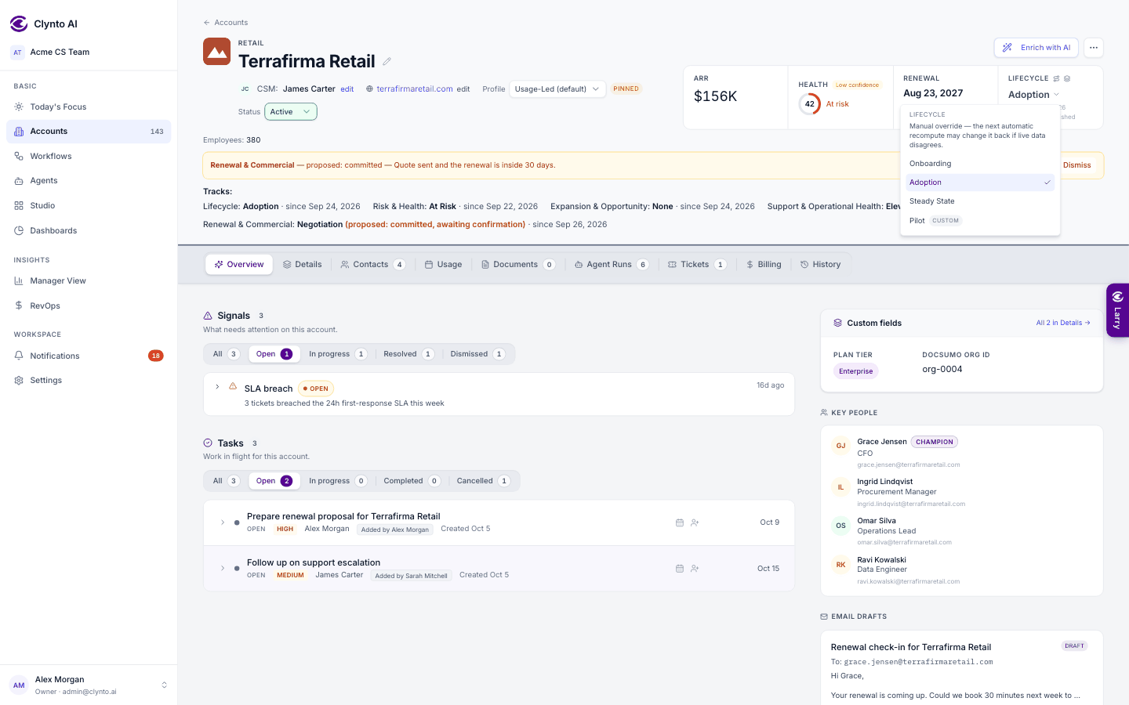The height and width of the screenshot is (705, 1129).
Task: Click the calendar icon on Follow up on support escalation task
Action: [x=680, y=569]
